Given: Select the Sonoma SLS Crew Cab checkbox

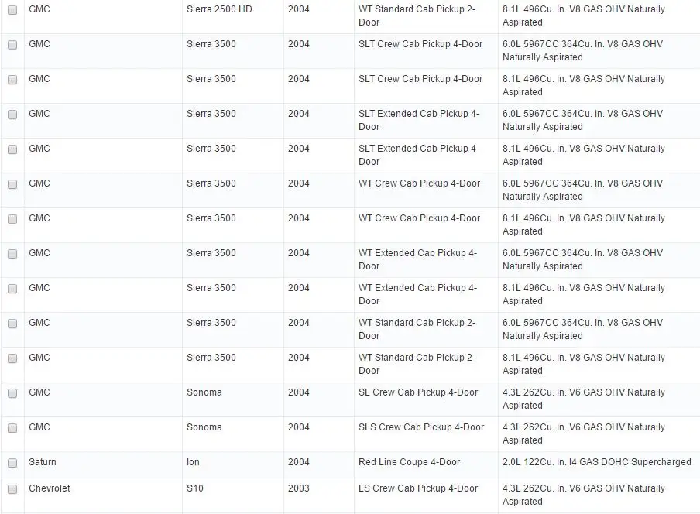Looking at the screenshot, I should (12, 427).
